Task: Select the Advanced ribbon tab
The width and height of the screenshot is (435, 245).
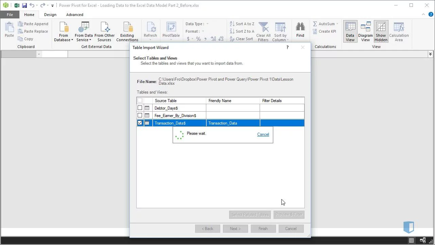Action: click(75, 15)
